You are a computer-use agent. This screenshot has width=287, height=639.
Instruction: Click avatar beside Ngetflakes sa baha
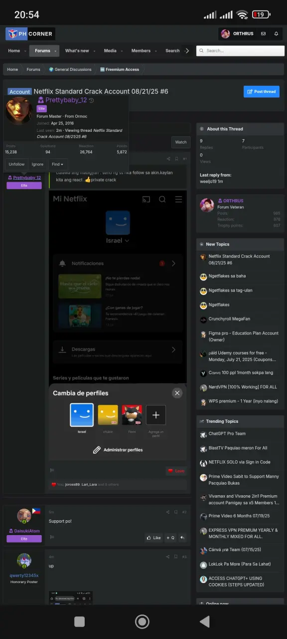pos(203,277)
